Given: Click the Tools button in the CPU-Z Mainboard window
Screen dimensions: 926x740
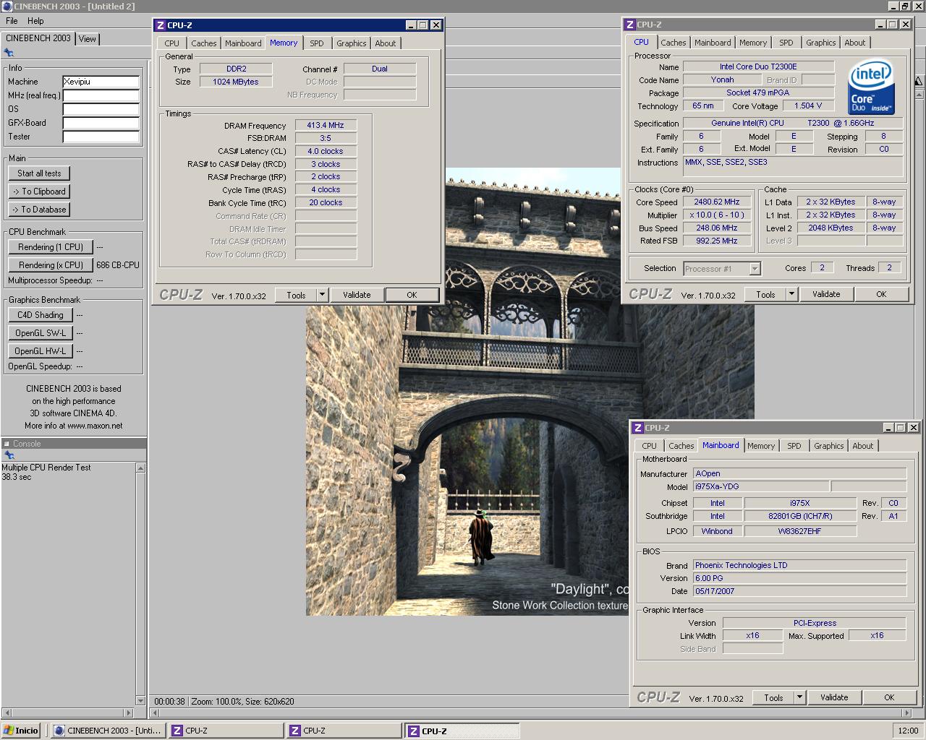Looking at the screenshot, I should [x=773, y=697].
